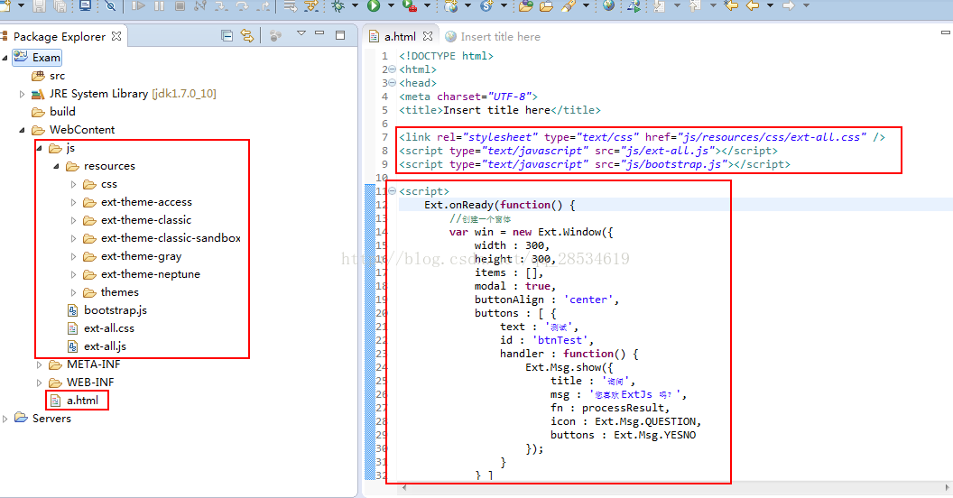Open the Run configurations dropdown arrow
The image size is (953, 498).
coord(390,6)
